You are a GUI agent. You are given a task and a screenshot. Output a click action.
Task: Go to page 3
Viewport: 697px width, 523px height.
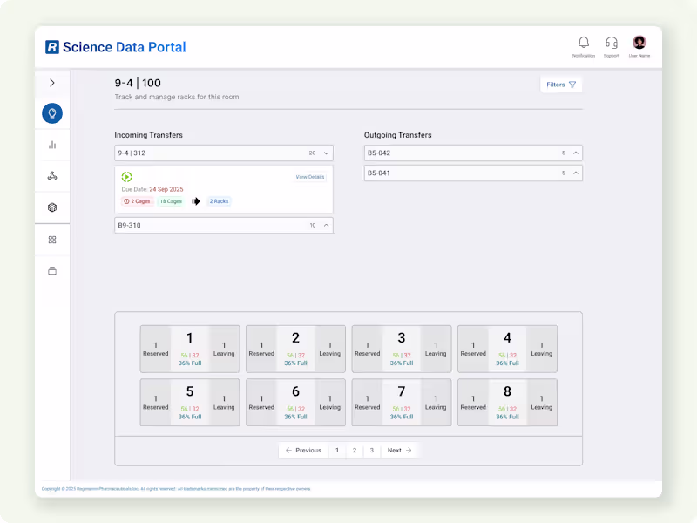tap(372, 450)
